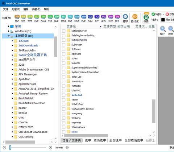Screen dimensions: 174x152
Task: Increase size with the plus circle icon
Action: [x=50, y=148]
